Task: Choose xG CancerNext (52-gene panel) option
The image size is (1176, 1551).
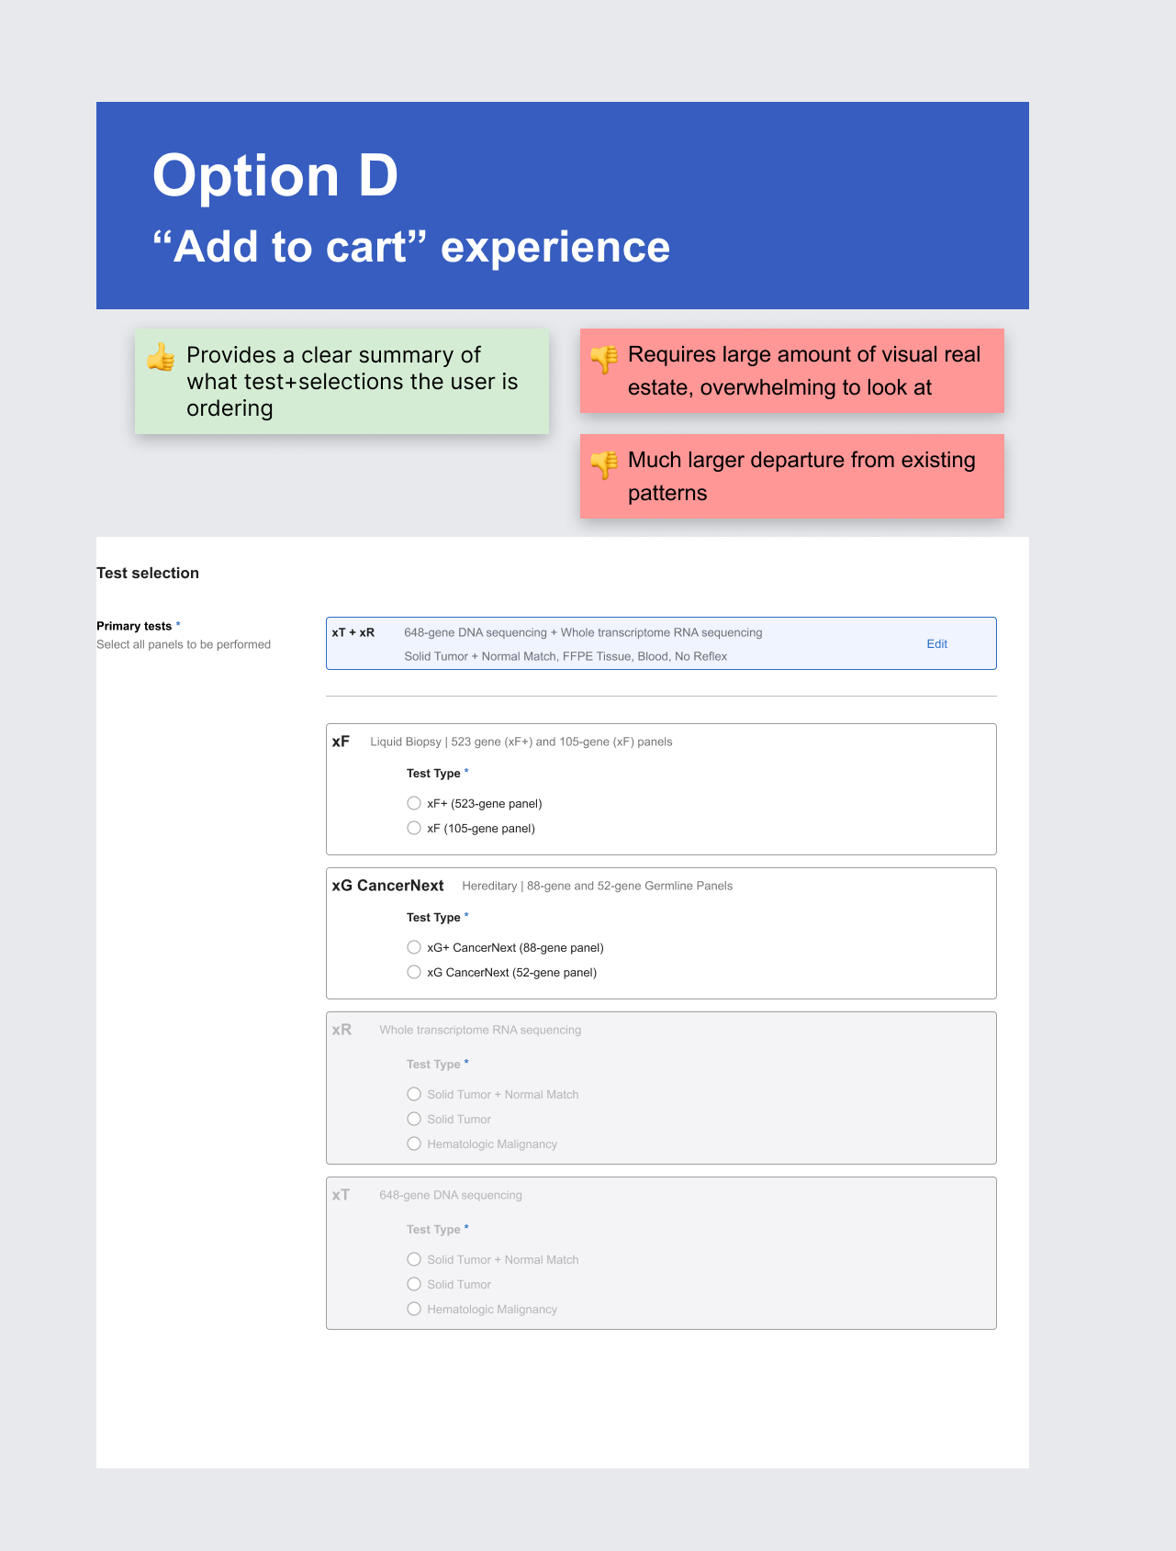Action: [414, 972]
